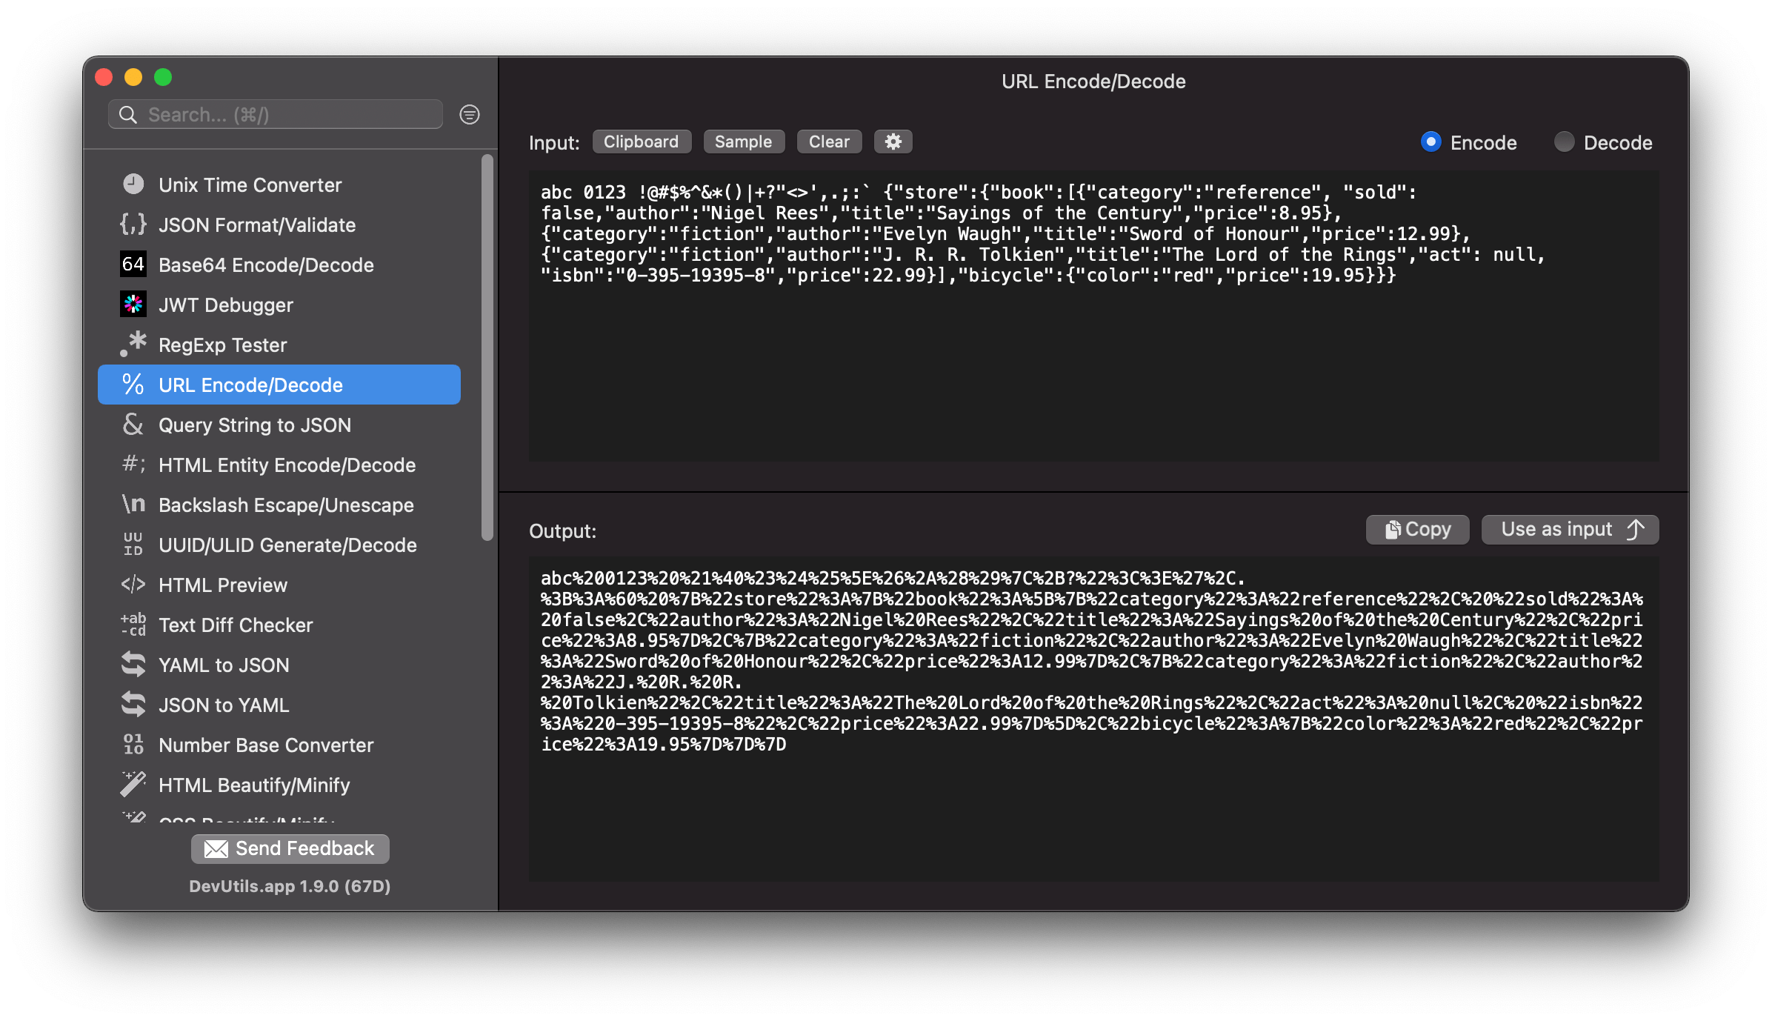Click the Clear input button
This screenshot has height=1021, width=1772.
[x=827, y=142]
